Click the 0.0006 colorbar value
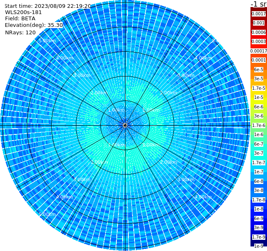Screen dimensions: 267x251 click(259, 32)
